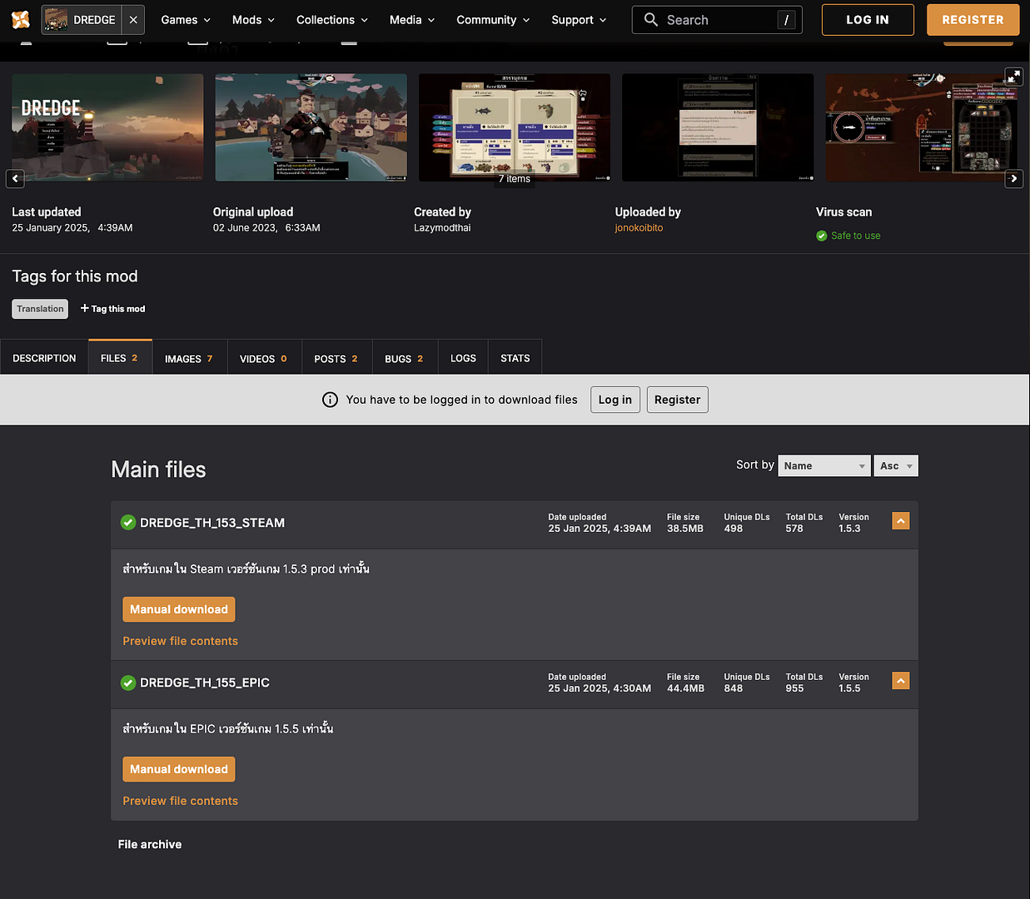Open uploader jonokoibito profile link
This screenshot has height=899, width=1030.
639,227
